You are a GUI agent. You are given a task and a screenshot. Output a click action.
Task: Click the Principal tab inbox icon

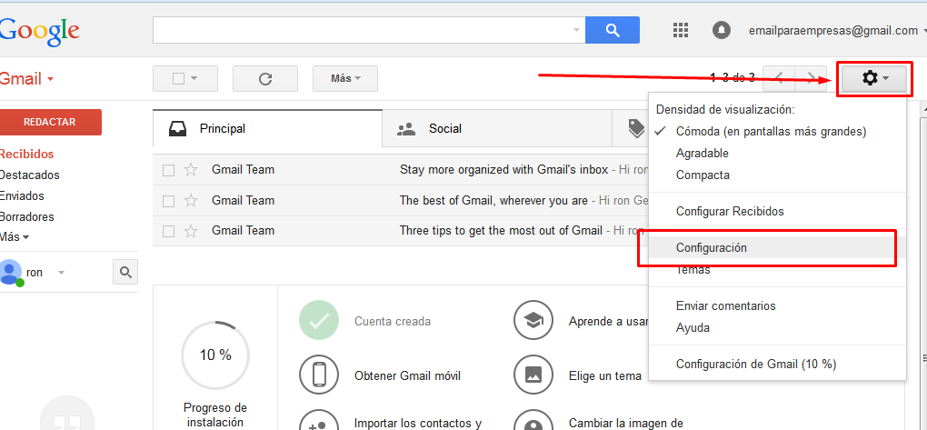pos(178,128)
